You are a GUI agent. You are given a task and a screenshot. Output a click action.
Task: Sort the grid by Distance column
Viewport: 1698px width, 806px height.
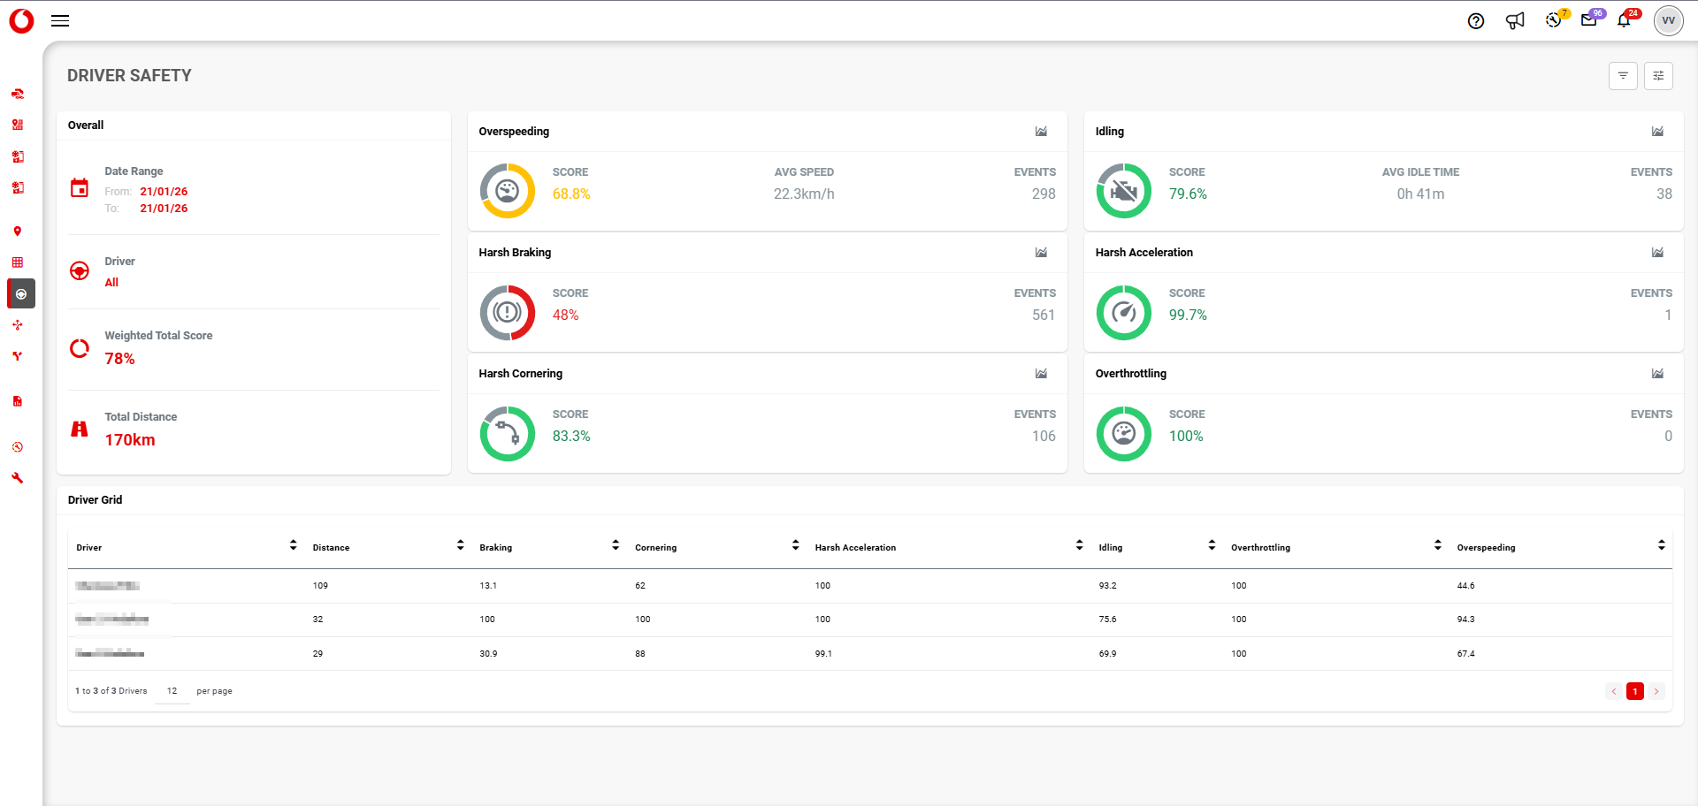point(460,546)
